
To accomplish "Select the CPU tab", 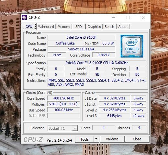I will pyautogui.click(x=29, y=26).
